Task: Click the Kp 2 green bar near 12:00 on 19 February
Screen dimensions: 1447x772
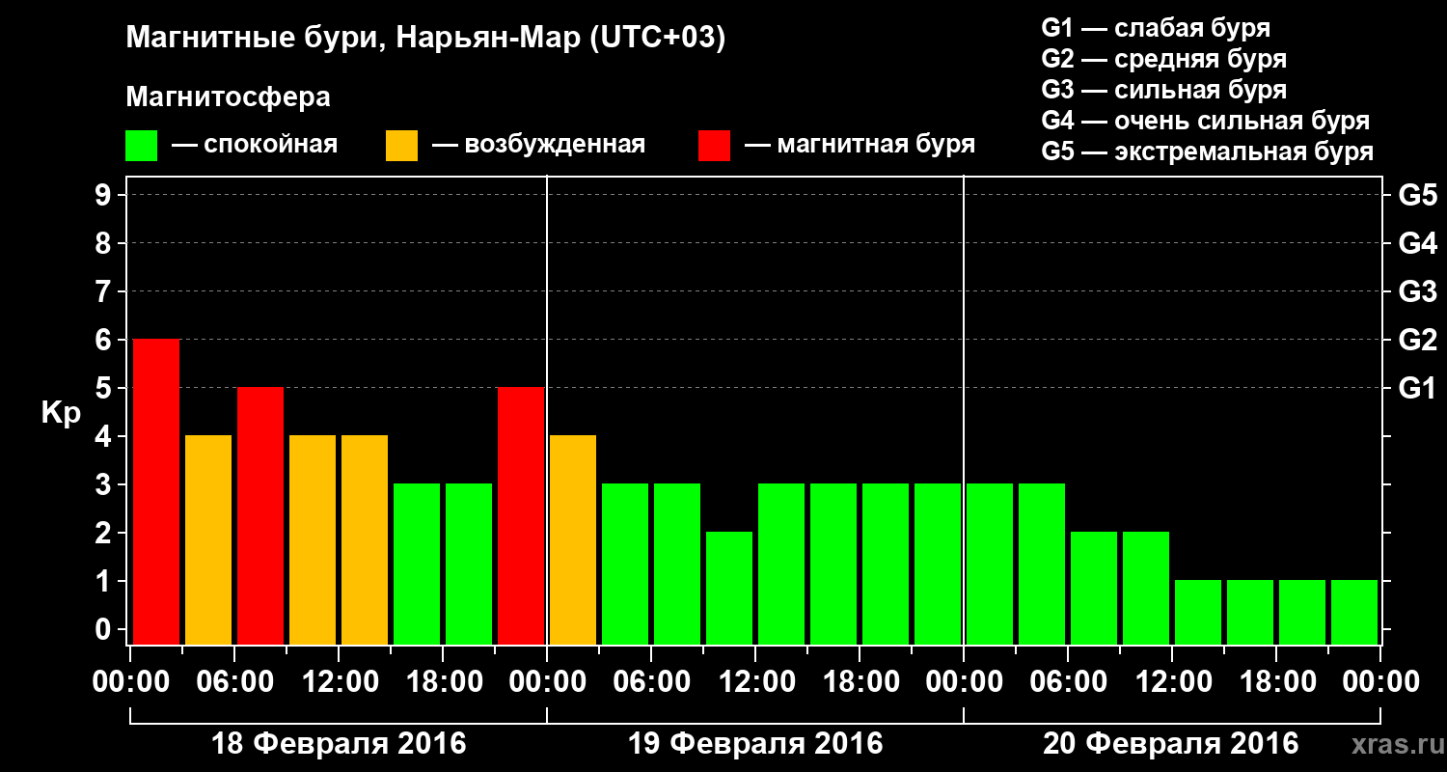Action: (729, 588)
